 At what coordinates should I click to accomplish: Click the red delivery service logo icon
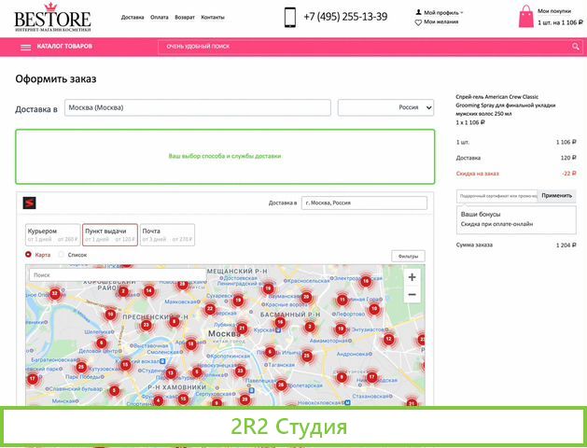tap(29, 203)
